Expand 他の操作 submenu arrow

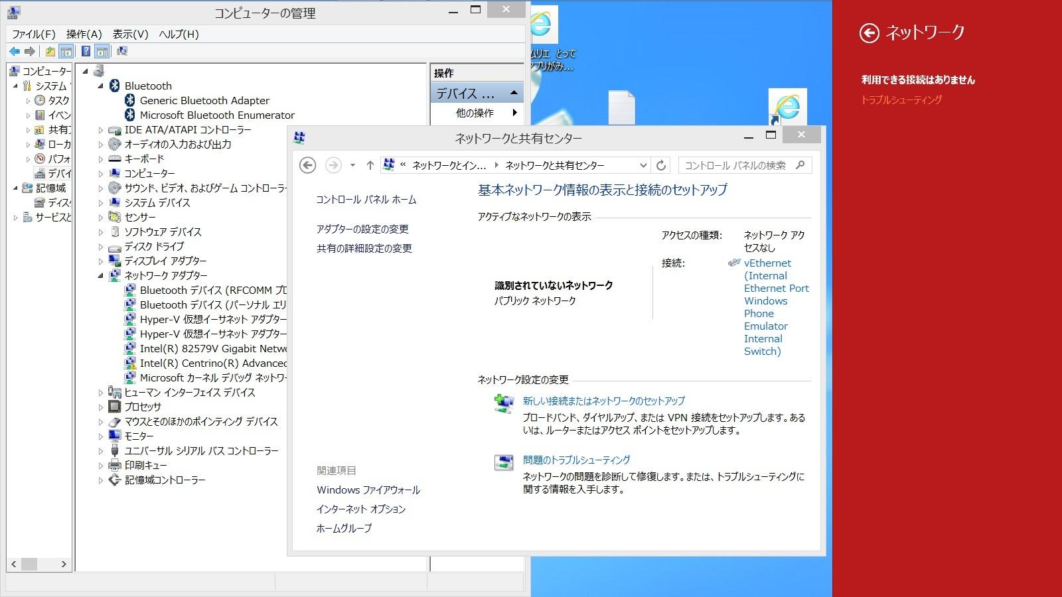(514, 113)
